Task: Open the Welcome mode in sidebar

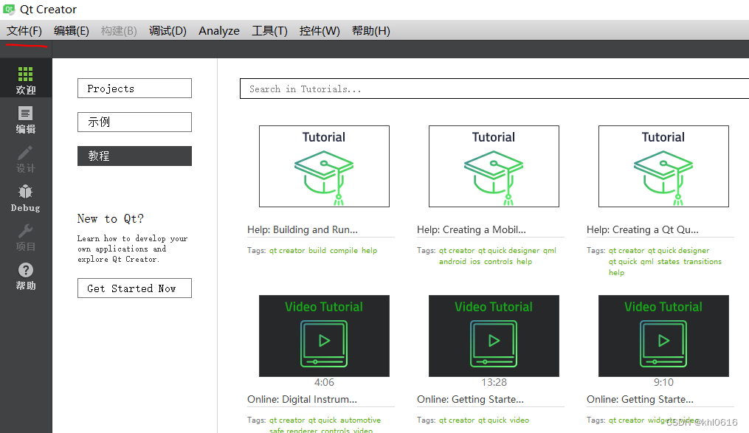Action: tap(26, 78)
